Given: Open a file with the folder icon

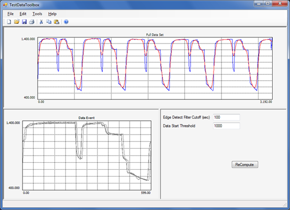Looking at the screenshot, I should pos(17,22).
